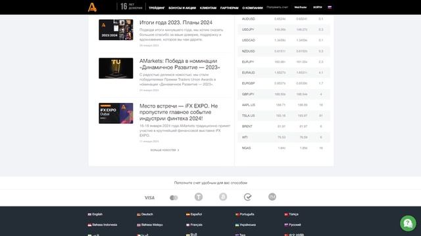
Task: Select the BRENT quote row
Action: click(284, 127)
